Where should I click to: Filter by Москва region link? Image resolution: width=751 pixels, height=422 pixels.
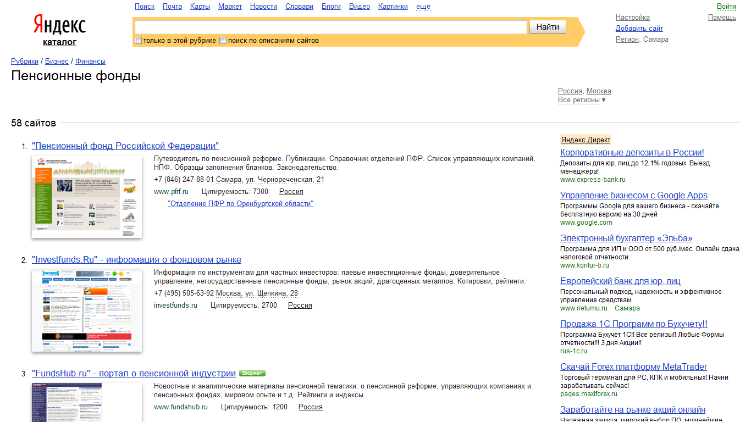tap(599, 91)
